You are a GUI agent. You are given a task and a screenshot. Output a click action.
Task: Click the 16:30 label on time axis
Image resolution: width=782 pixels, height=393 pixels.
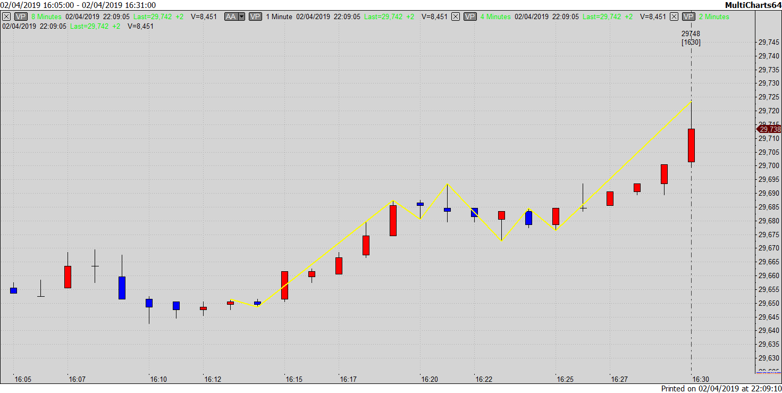(700, 379)
